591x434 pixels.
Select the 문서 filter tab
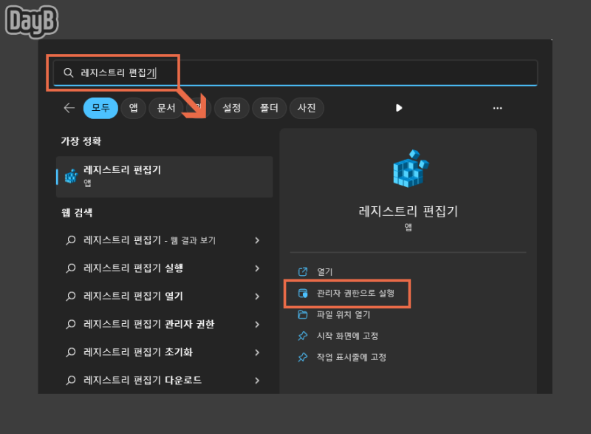click(x=166, y=108)
